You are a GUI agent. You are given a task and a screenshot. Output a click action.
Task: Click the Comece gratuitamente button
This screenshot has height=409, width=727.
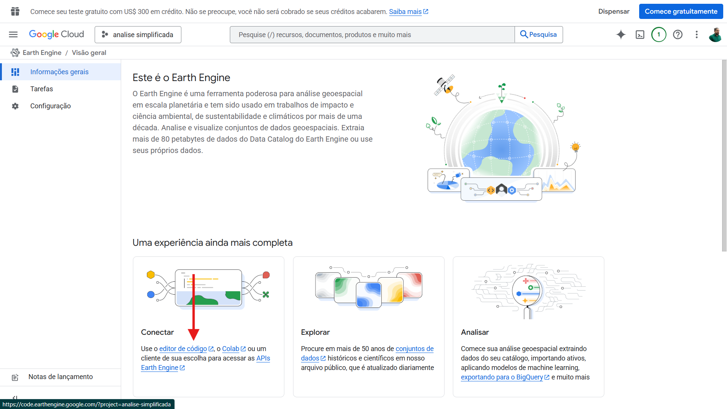tap(681, 11)
